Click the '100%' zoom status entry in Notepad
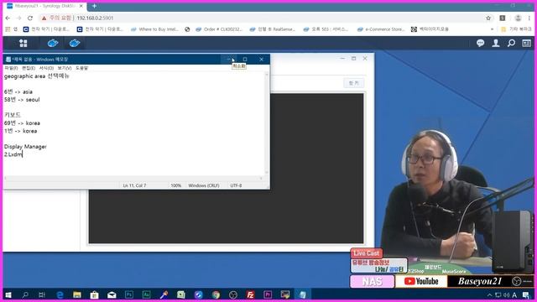 [175, 185]
